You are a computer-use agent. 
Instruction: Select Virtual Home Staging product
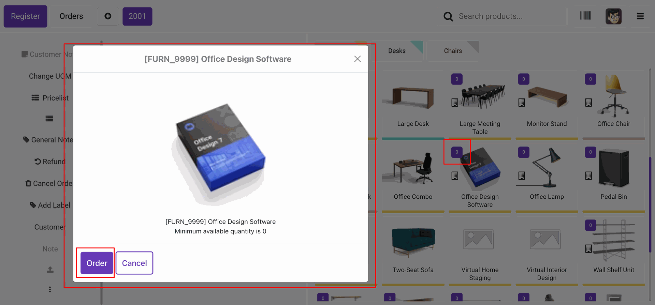[x=480, y=251]
